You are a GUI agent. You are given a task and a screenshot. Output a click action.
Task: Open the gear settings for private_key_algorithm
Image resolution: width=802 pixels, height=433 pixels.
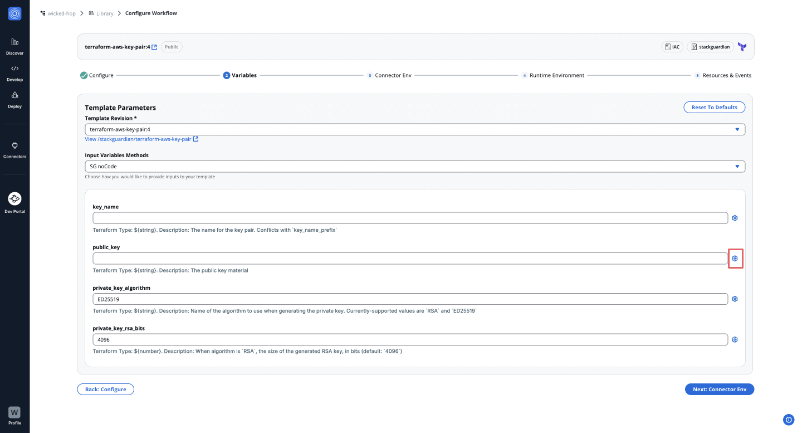tap(735, 299)
